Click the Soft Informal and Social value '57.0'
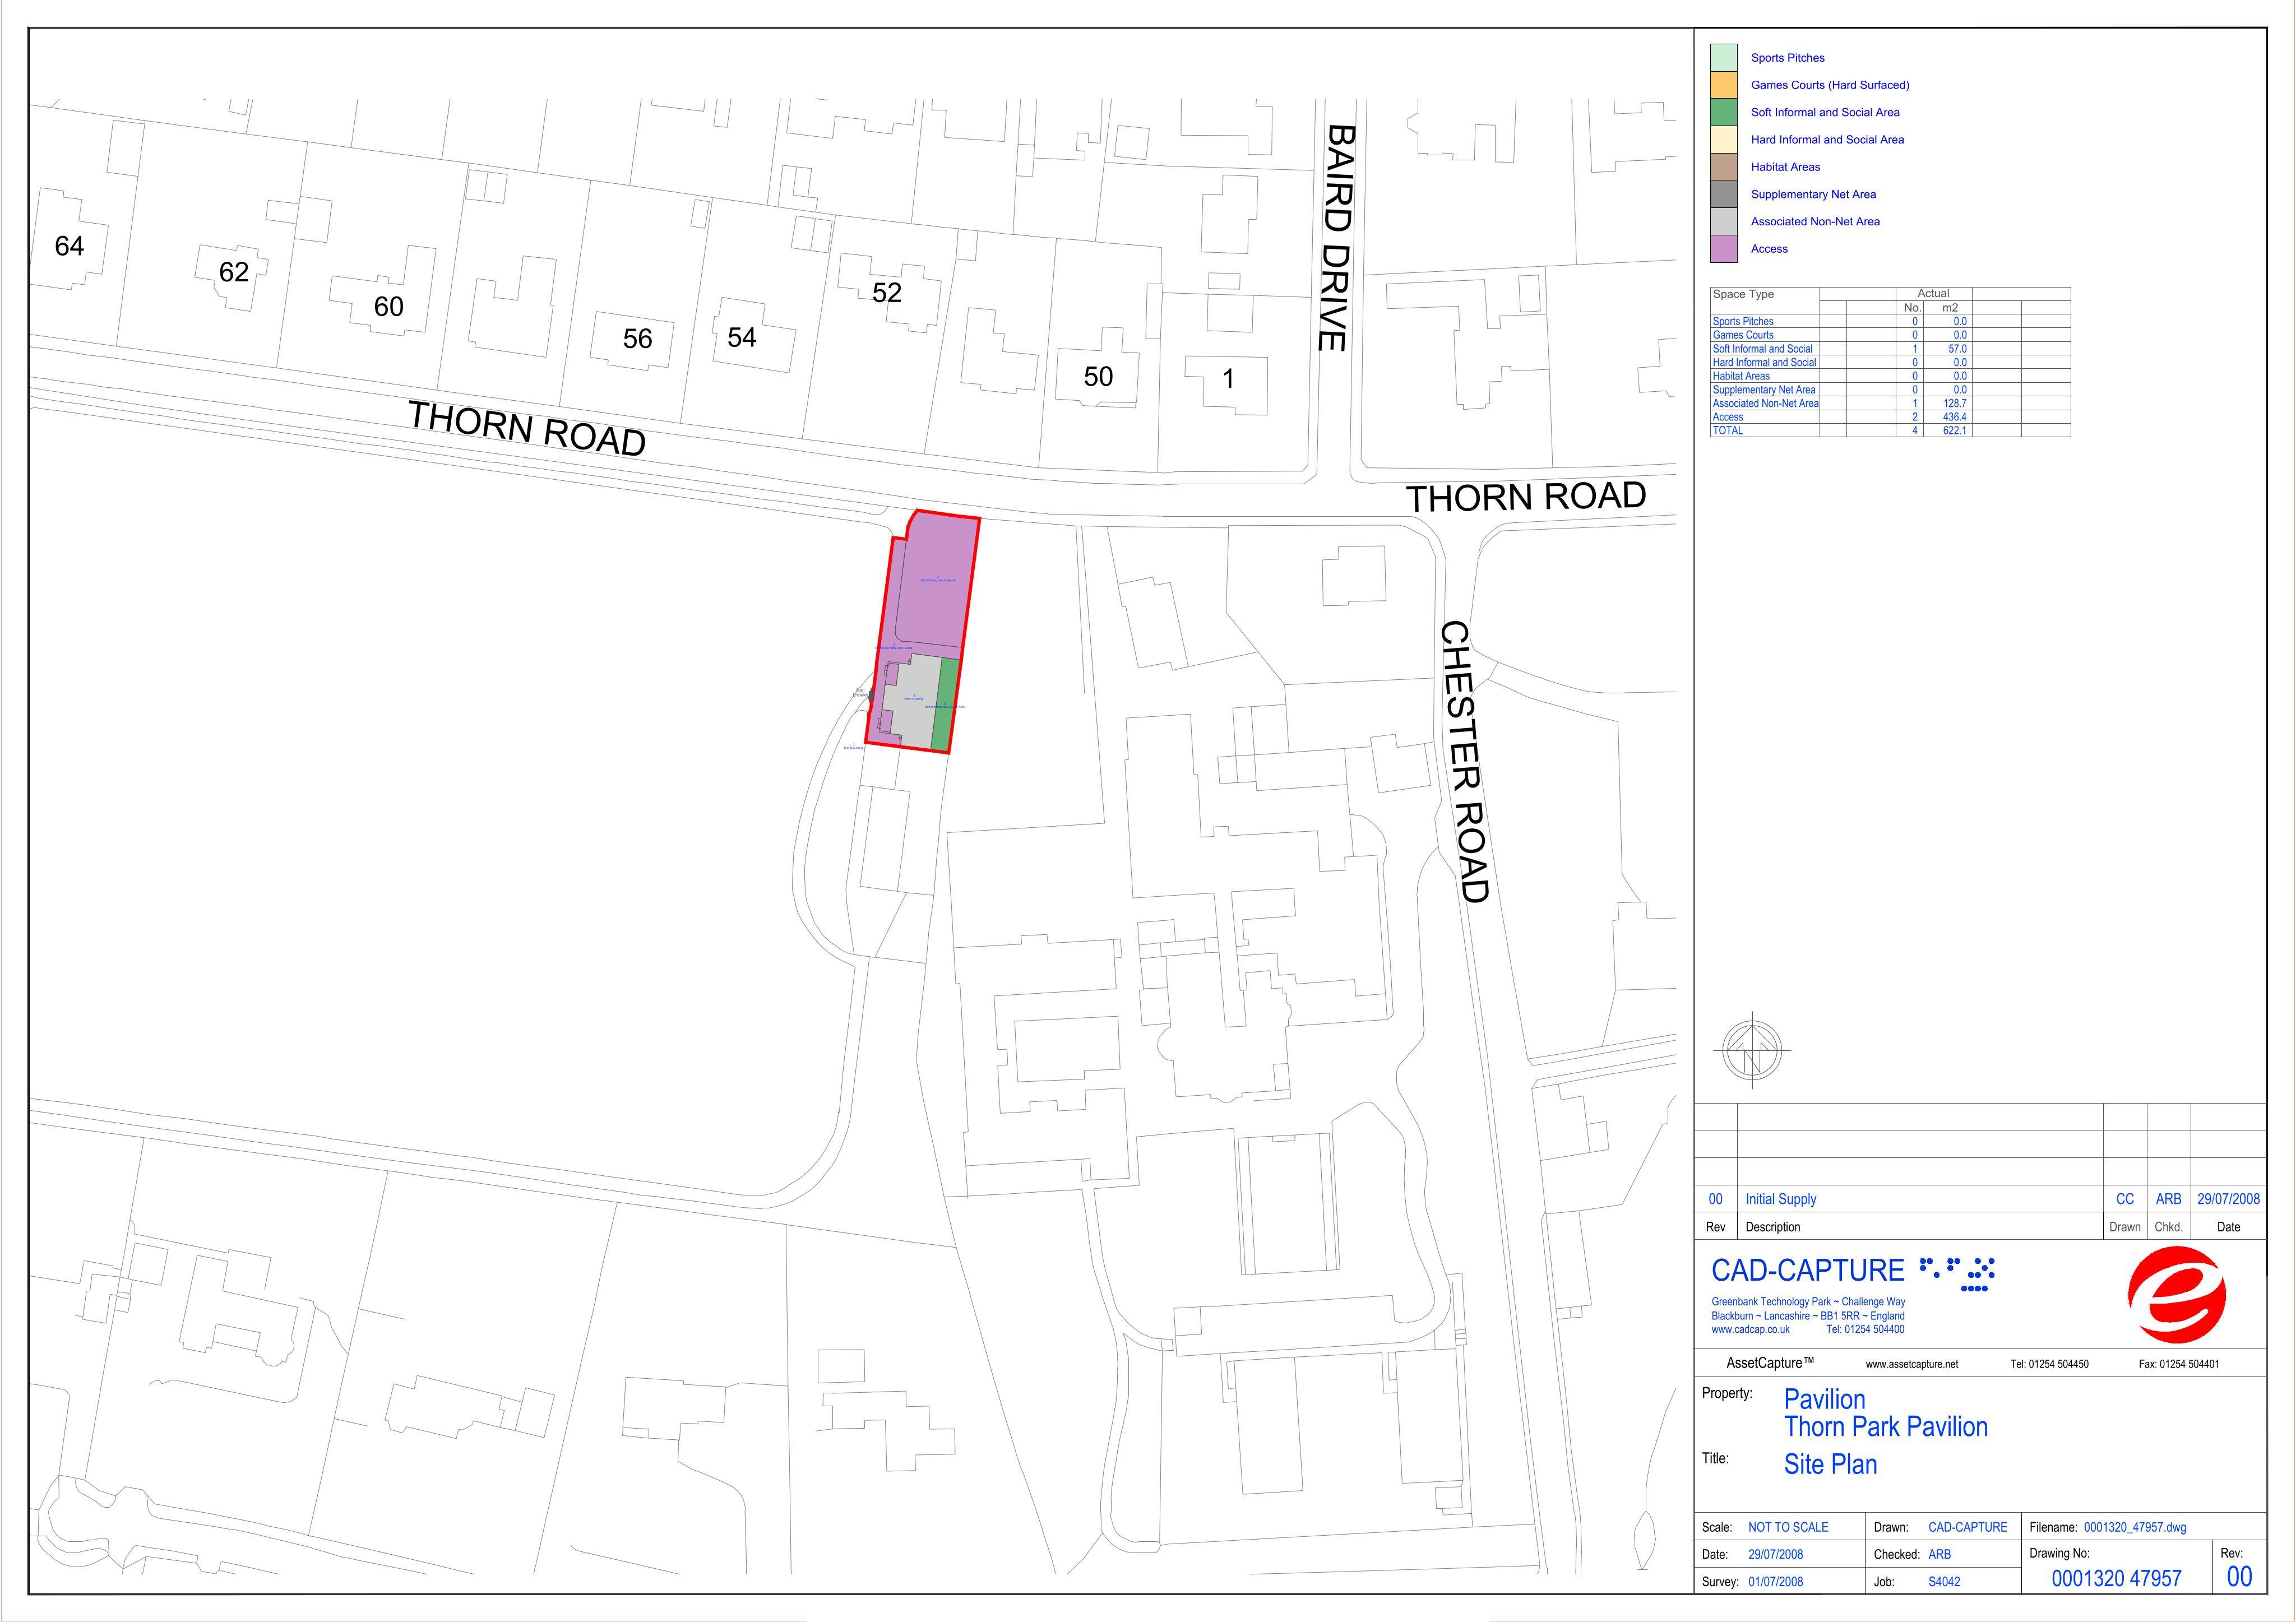Screen dimensions: 2296x1622 (x=1957, y=349)
